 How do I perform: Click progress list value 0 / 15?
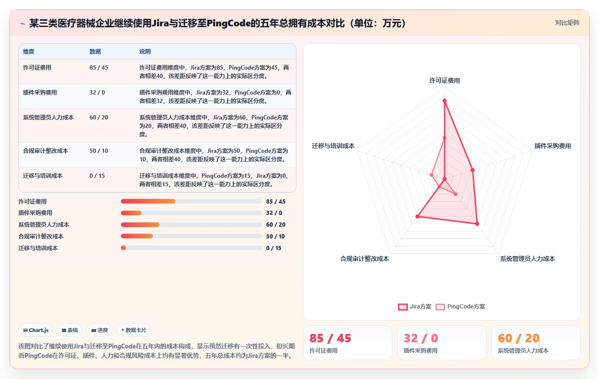[274, 248]
